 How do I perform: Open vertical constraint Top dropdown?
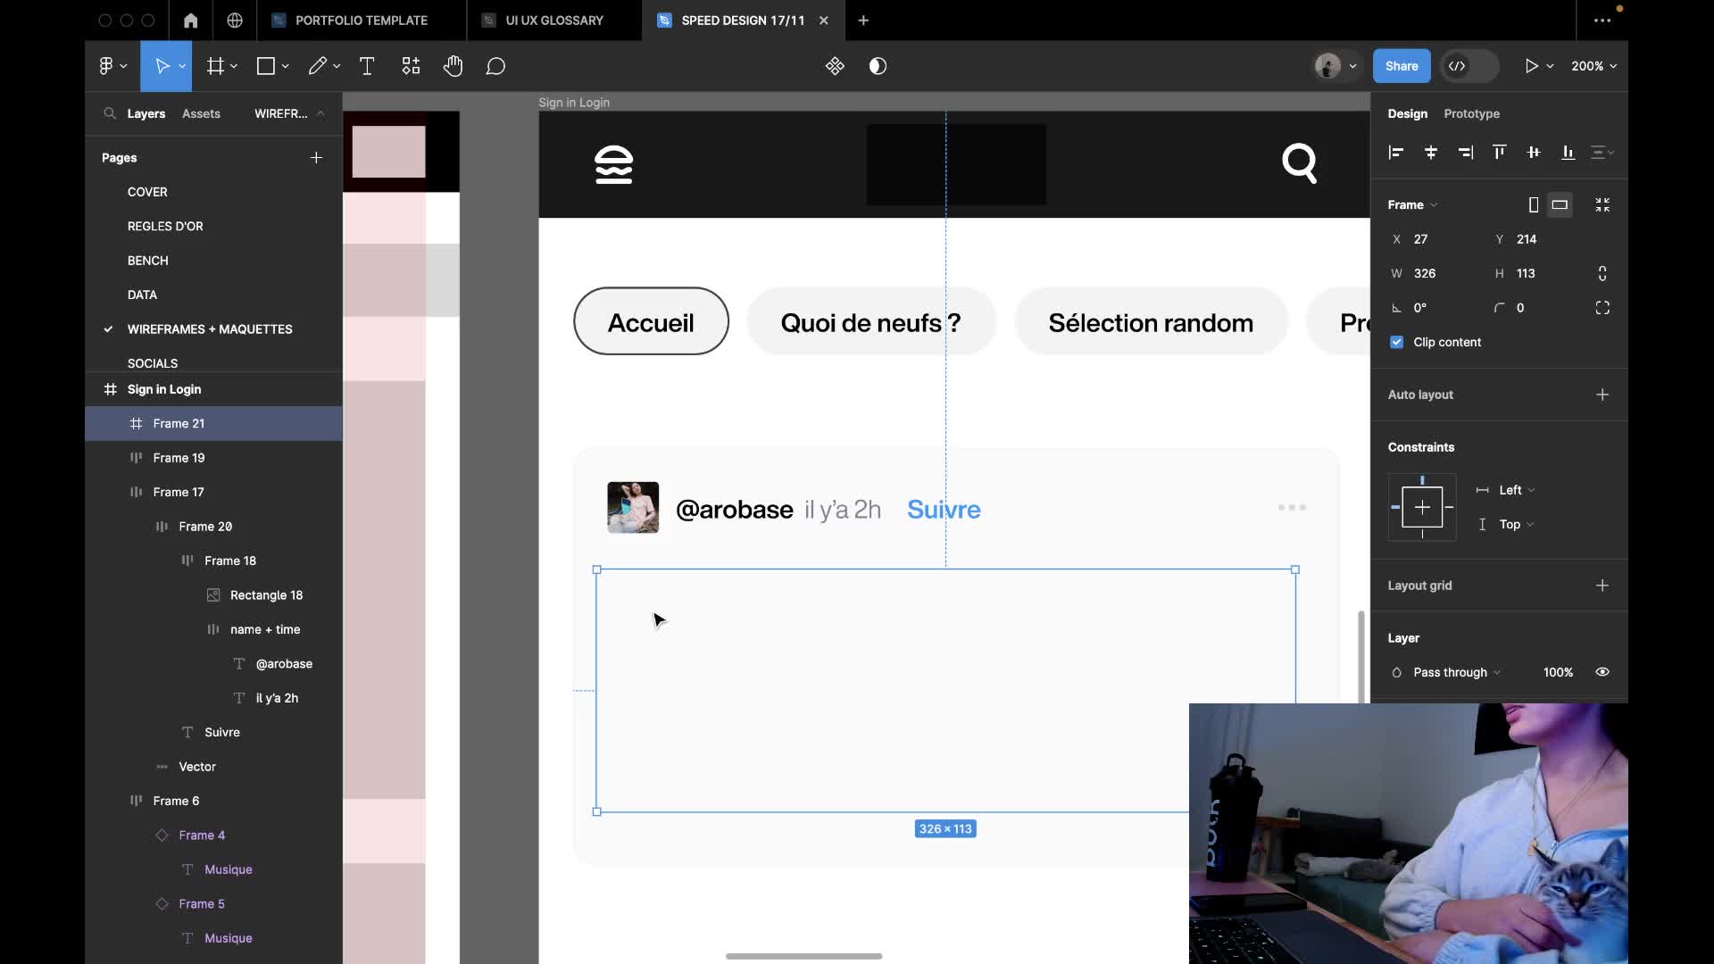click(1516, 524)
